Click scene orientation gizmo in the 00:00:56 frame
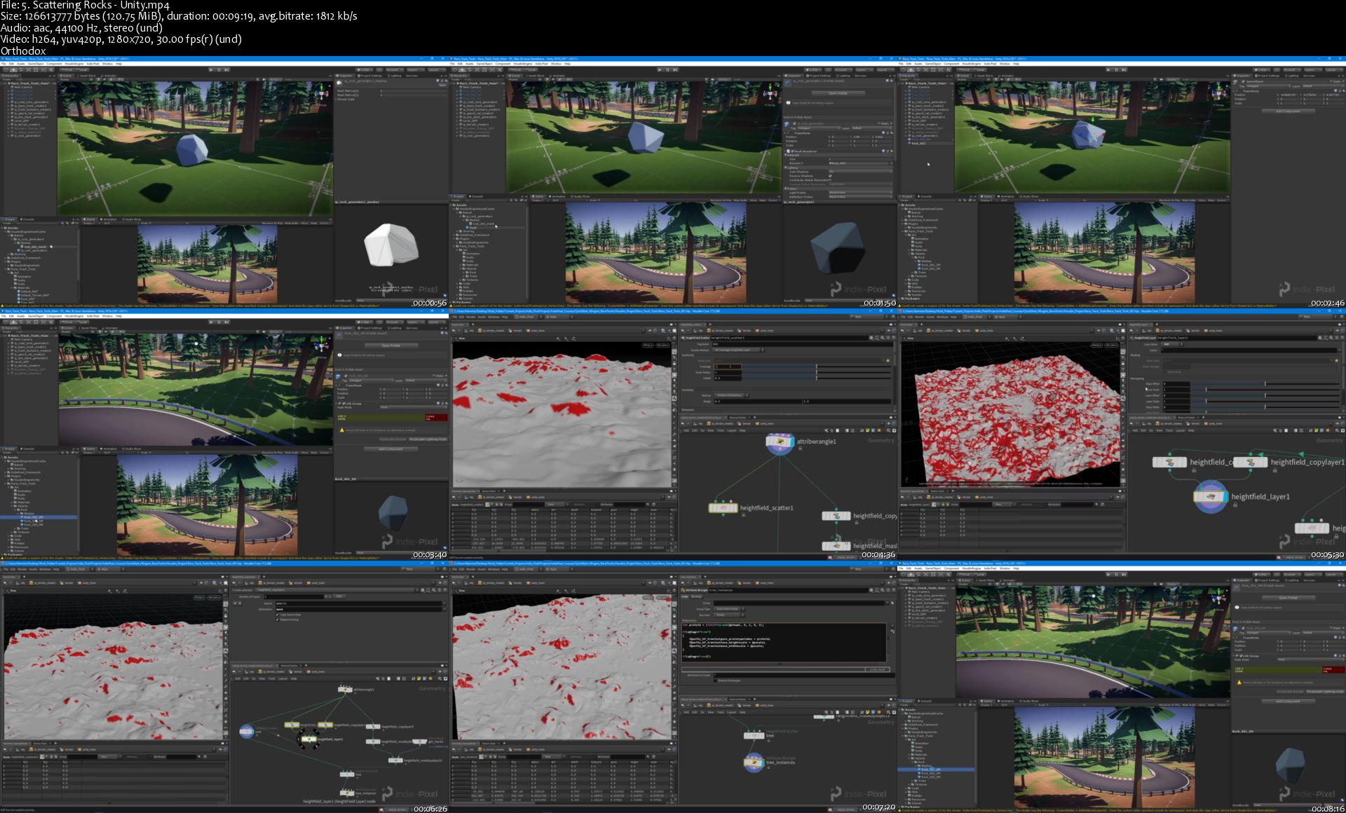 point(321,93)
